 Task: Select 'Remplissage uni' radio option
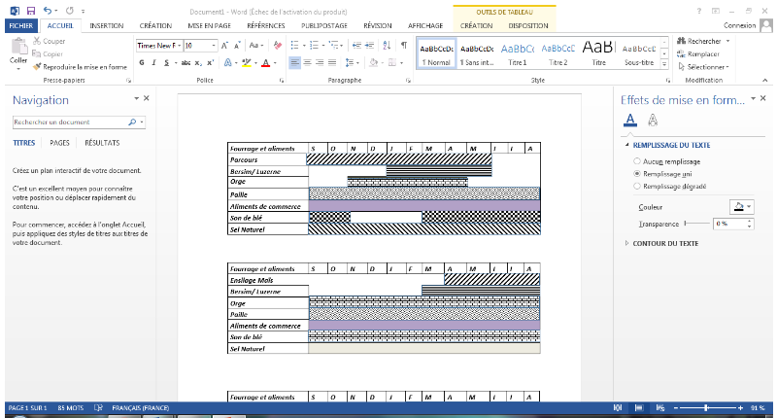click(637, 173)
